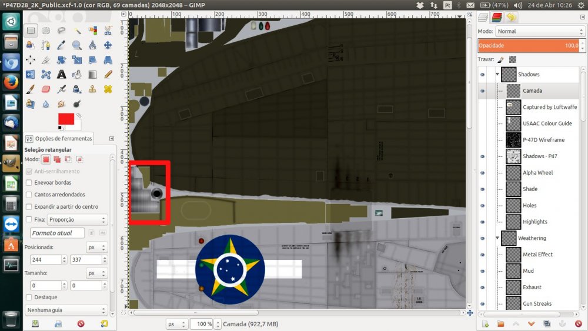The width and height of the screenshot is (588, 331).
Task: Select the Clone stamp tool
Action: (x=92, y=89)
